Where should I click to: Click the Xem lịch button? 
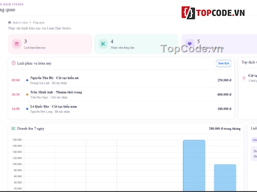coord(224,63)
